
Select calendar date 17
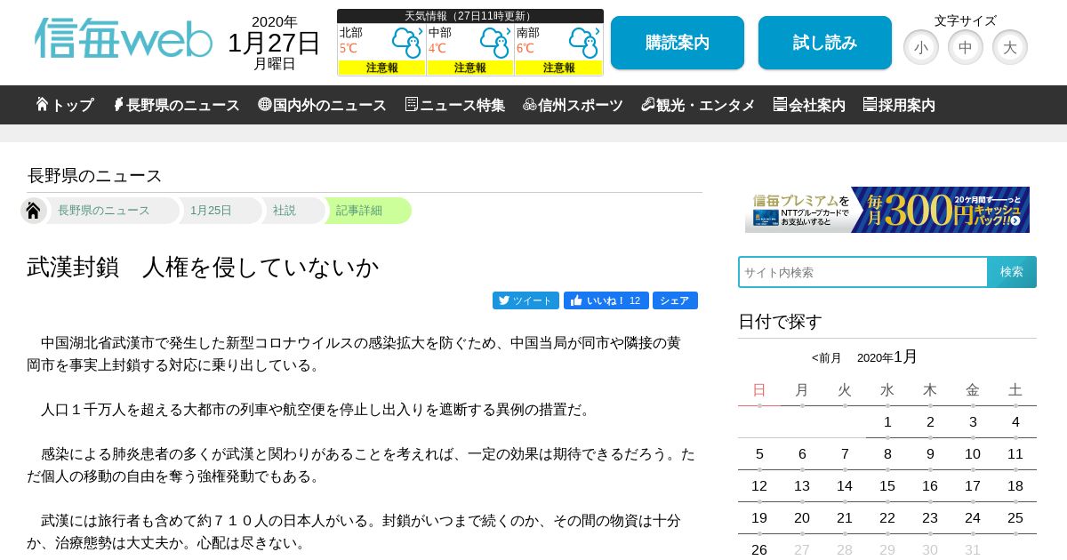coord(973,486)
